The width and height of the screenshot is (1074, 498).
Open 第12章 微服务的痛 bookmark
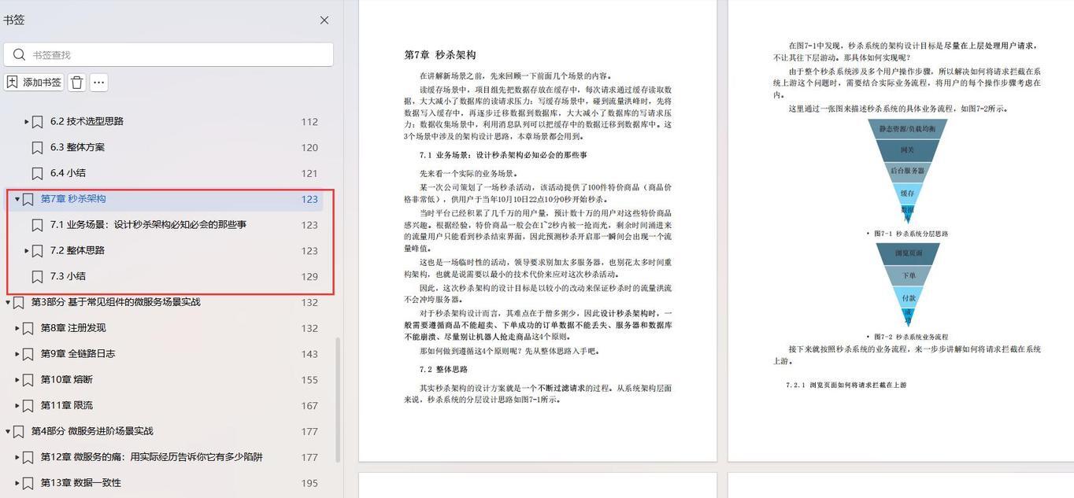152,457
